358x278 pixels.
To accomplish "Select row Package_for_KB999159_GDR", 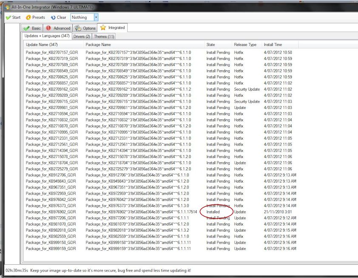I will point(161,249).
